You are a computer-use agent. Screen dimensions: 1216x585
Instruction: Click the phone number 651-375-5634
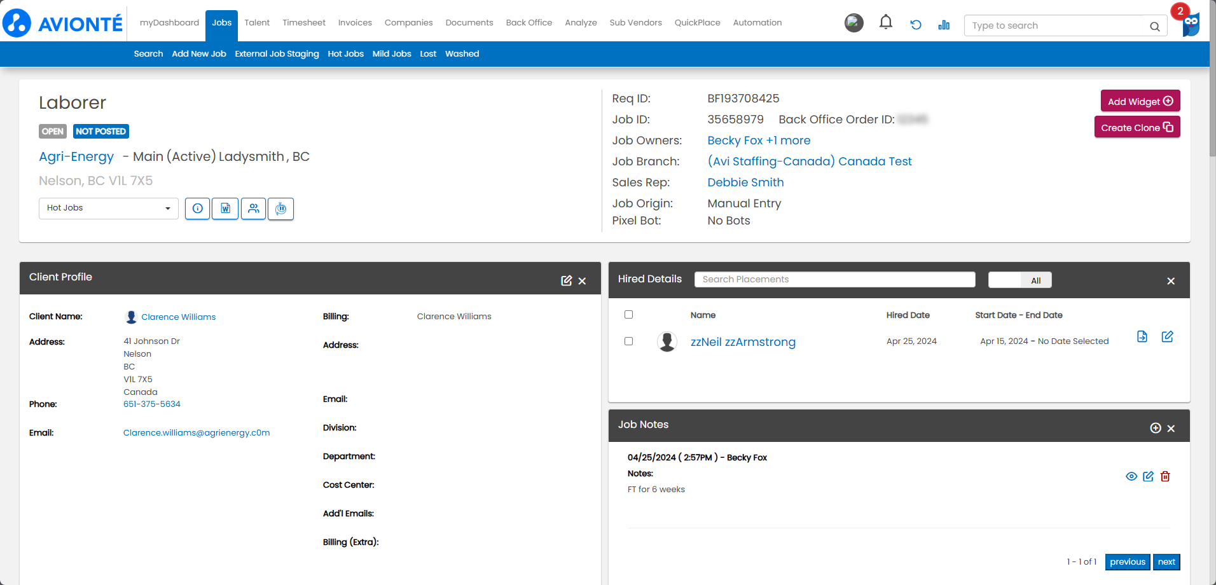pos(152,404)
